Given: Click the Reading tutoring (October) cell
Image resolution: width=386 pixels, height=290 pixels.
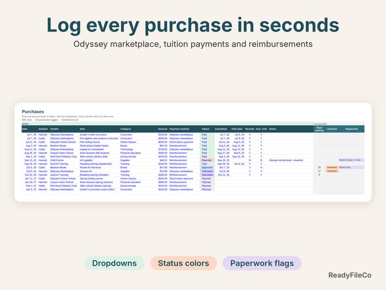Looking at the screenshot, I should point(94,175).
